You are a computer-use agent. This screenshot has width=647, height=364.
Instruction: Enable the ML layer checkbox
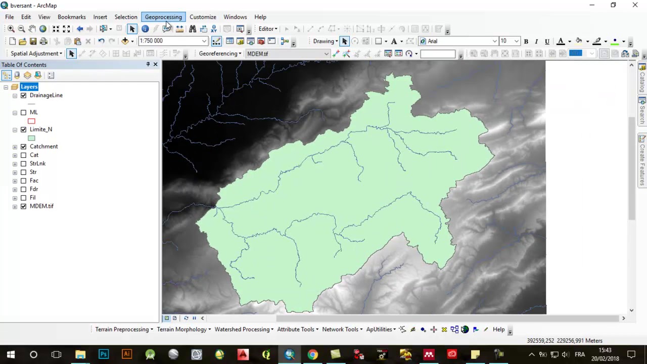coord(23,113)
